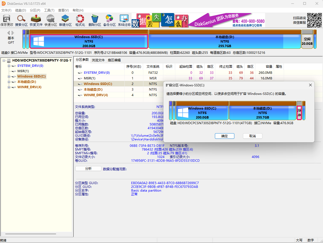This screenshot has width=323, height=243.
Task: Collapse the HD0 disk tree node
Action: coord(4,60)
